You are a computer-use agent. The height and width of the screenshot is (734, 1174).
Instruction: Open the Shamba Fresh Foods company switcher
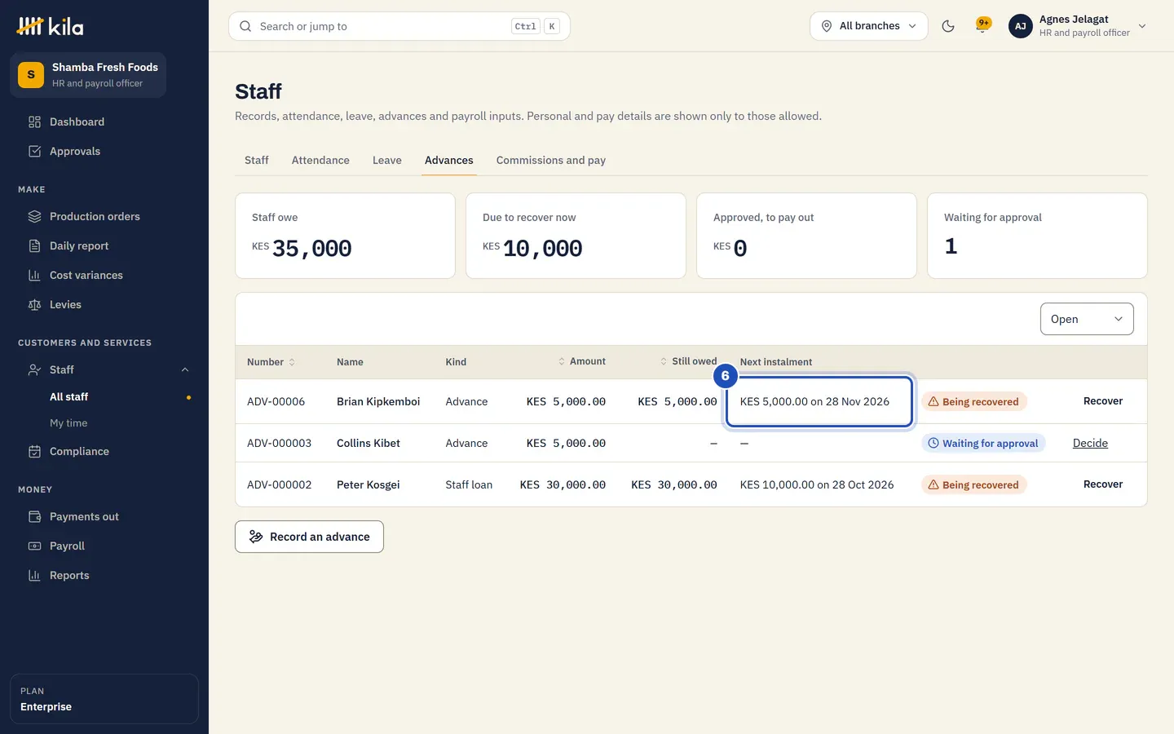coord(88,75)
